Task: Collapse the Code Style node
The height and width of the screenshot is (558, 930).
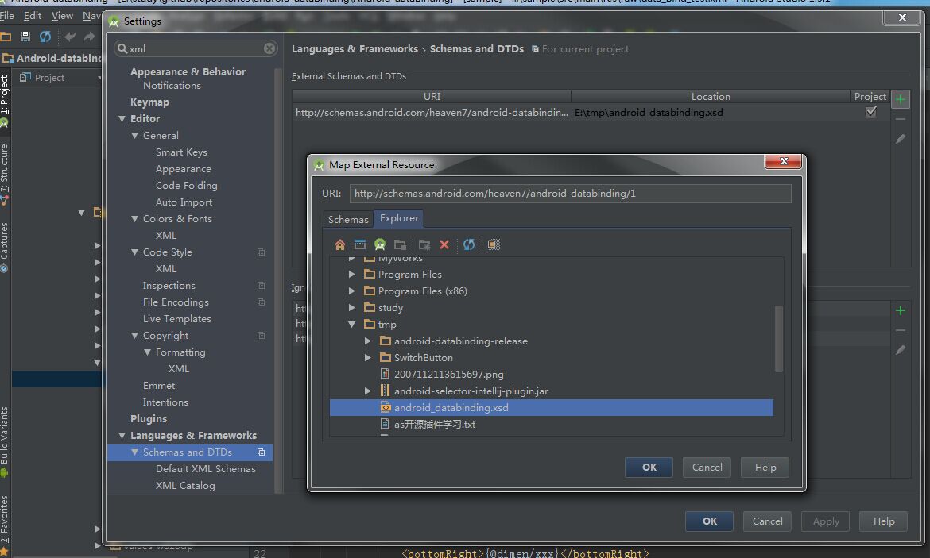Action: coord(134,252)
